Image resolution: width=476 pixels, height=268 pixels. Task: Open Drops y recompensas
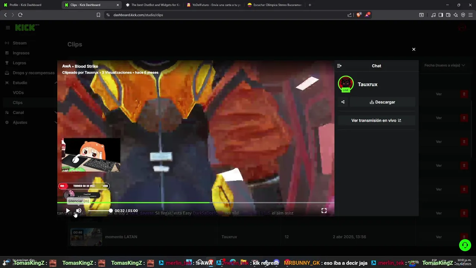click(33, 73)
